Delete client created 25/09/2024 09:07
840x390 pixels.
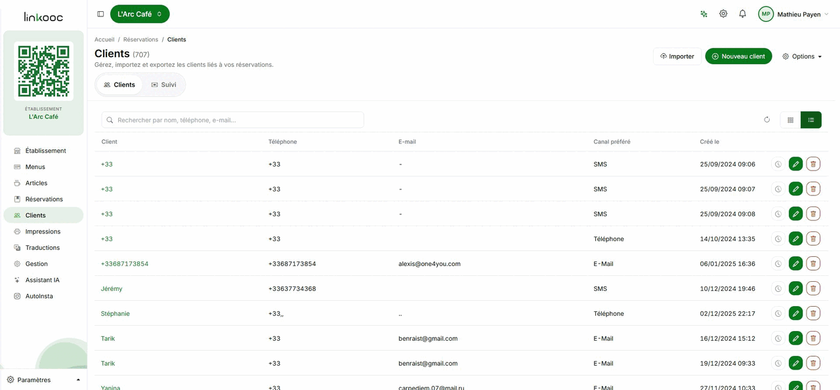[x=813, y=189]
